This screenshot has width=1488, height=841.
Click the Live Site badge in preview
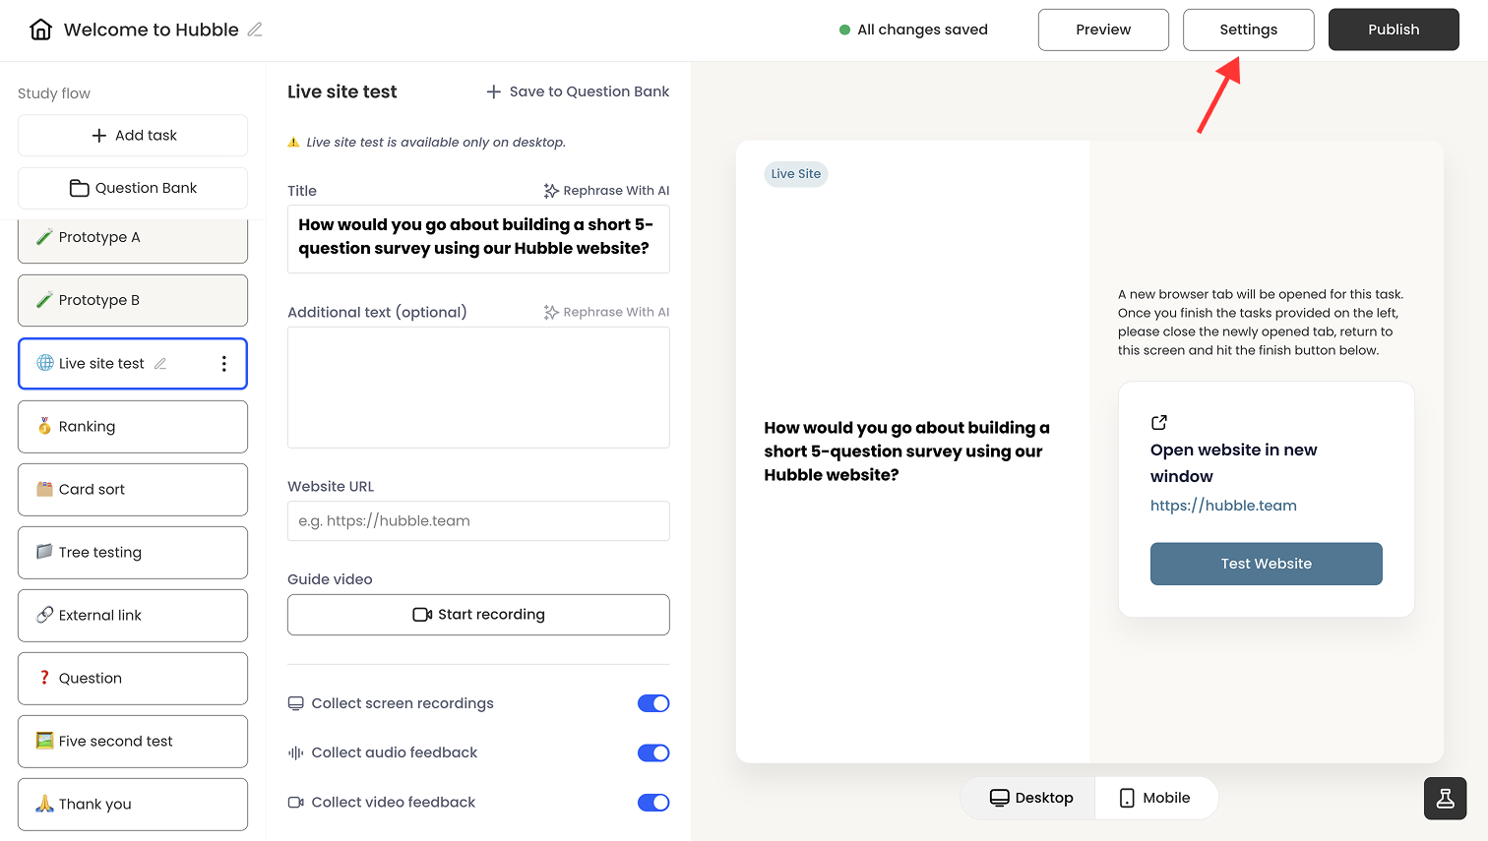(796, 174)
